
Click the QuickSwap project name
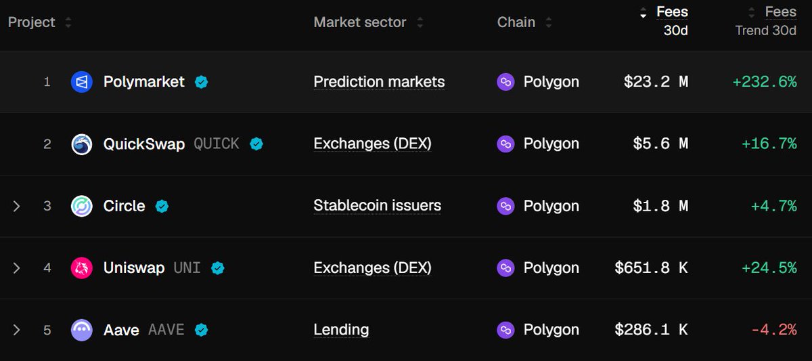click(143, 144)
